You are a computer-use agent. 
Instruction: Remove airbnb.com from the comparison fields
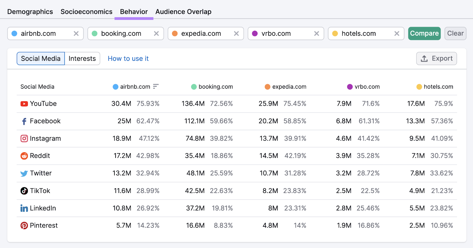click(76, 33)
